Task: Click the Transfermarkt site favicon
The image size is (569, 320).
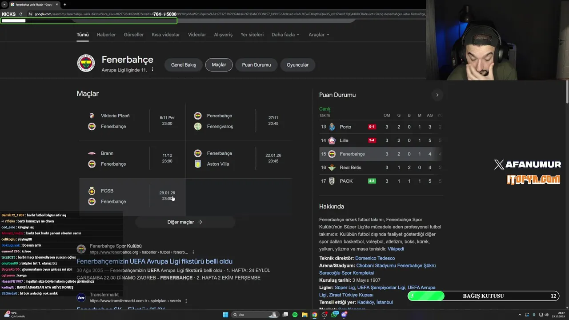Action: 81,298
